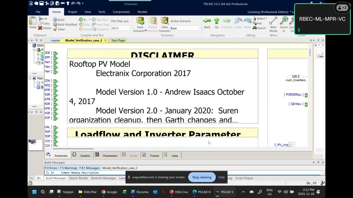Collapse the Main tree node
This screenshot has height=198, width=353.
[x=30, y=78]
